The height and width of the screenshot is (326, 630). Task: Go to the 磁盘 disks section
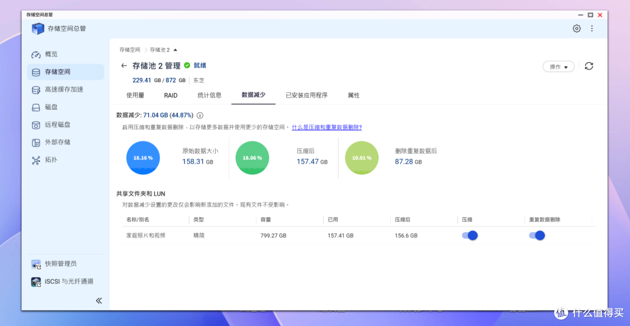[65, 107]
